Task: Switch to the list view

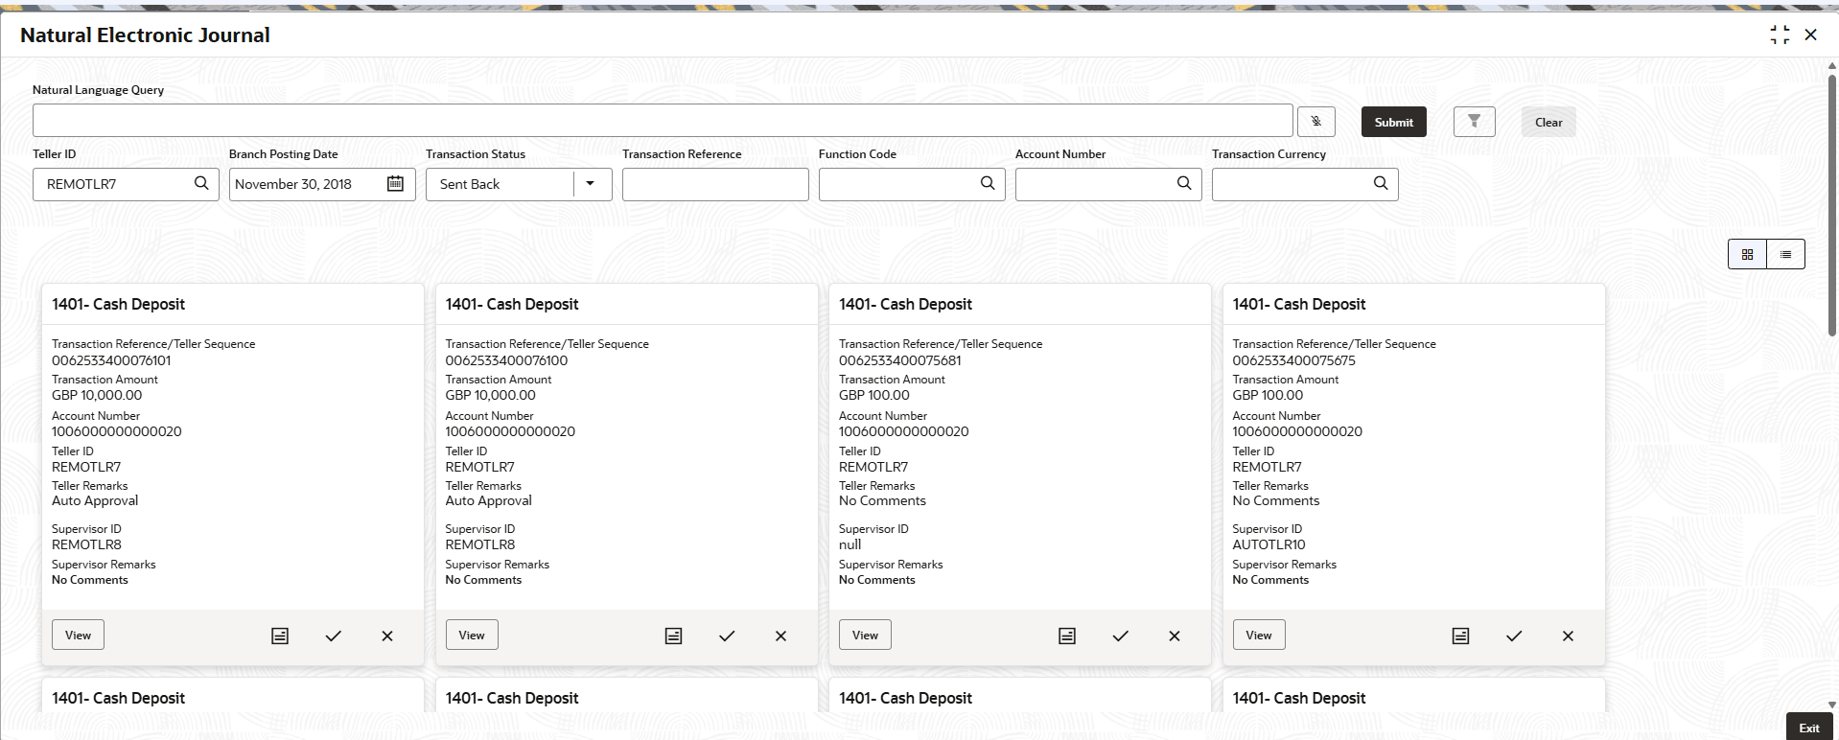Action: click(1785, 254)
